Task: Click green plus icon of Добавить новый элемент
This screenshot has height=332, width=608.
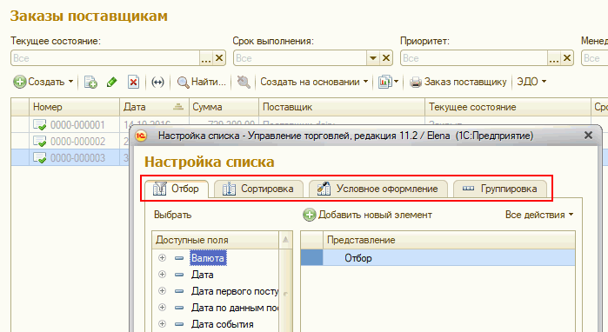Action: [310, 215]
